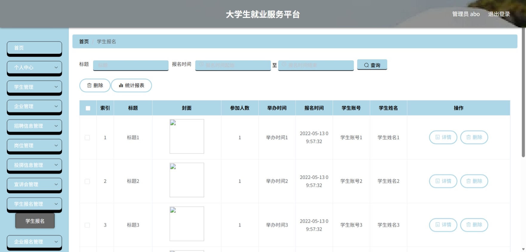Click the search magnifier icon in 查询 button
The width and height of the screenshot is (526, 252).
point(366,65)
